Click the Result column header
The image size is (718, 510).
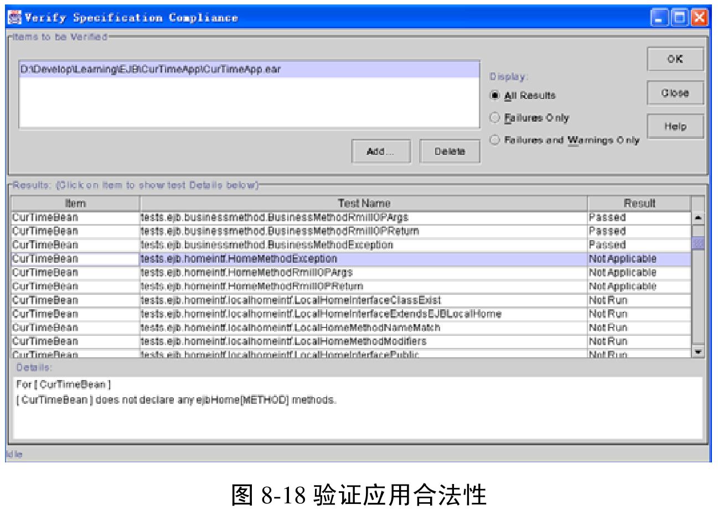tap(639, 203)
